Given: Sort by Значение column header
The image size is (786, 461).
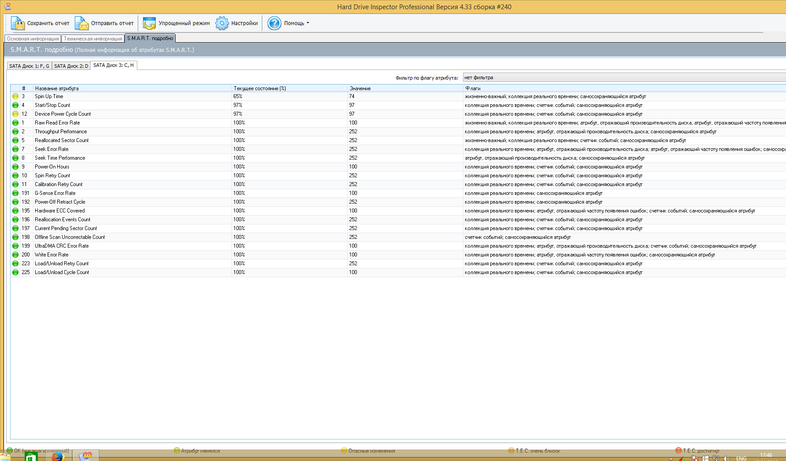Looking at the screenshot, I should [x=405, y=88].
